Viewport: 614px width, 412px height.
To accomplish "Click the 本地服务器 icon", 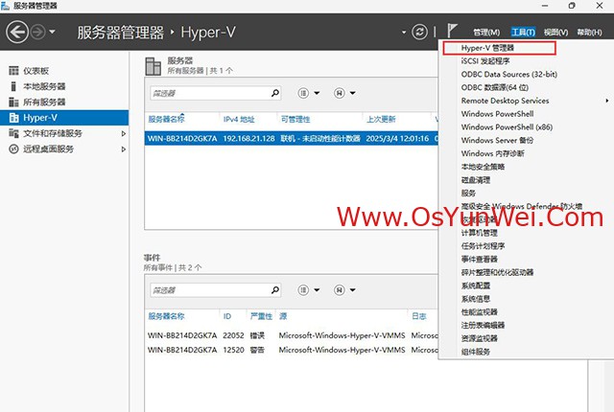I will coord(13,86).
